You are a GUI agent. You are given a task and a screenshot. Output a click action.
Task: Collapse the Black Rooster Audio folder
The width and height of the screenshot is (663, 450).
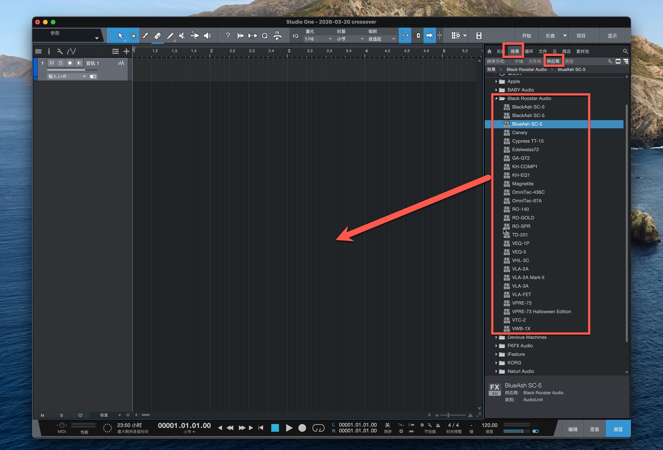[x=496, y=98]
